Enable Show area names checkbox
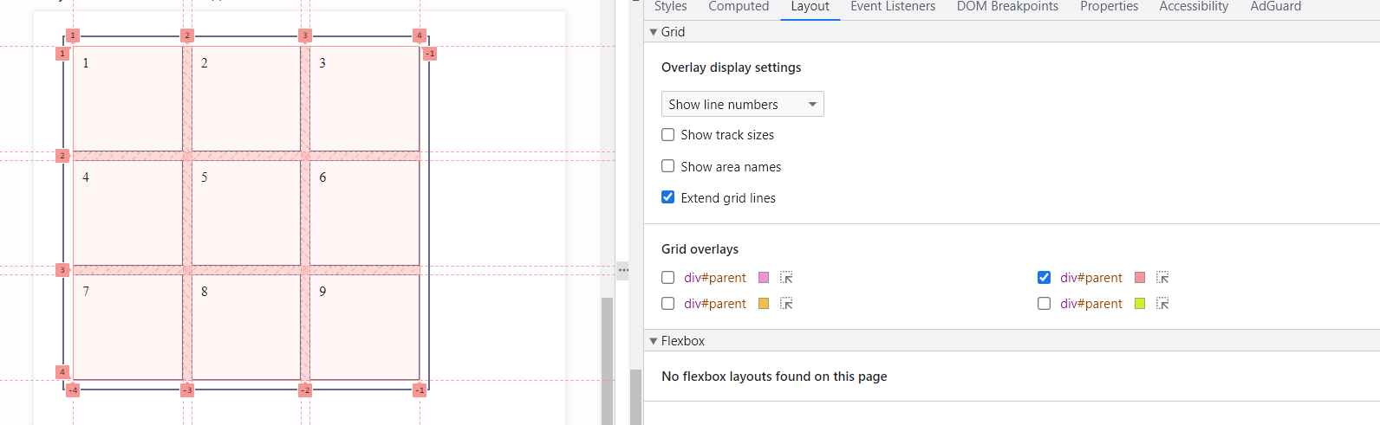1380x425 pixels. [x=668, y=166]
